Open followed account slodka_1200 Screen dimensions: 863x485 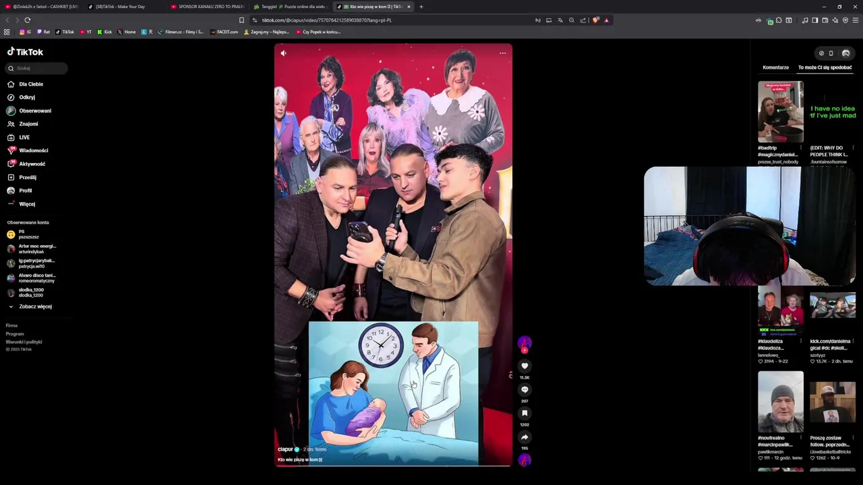coord(26,293)
